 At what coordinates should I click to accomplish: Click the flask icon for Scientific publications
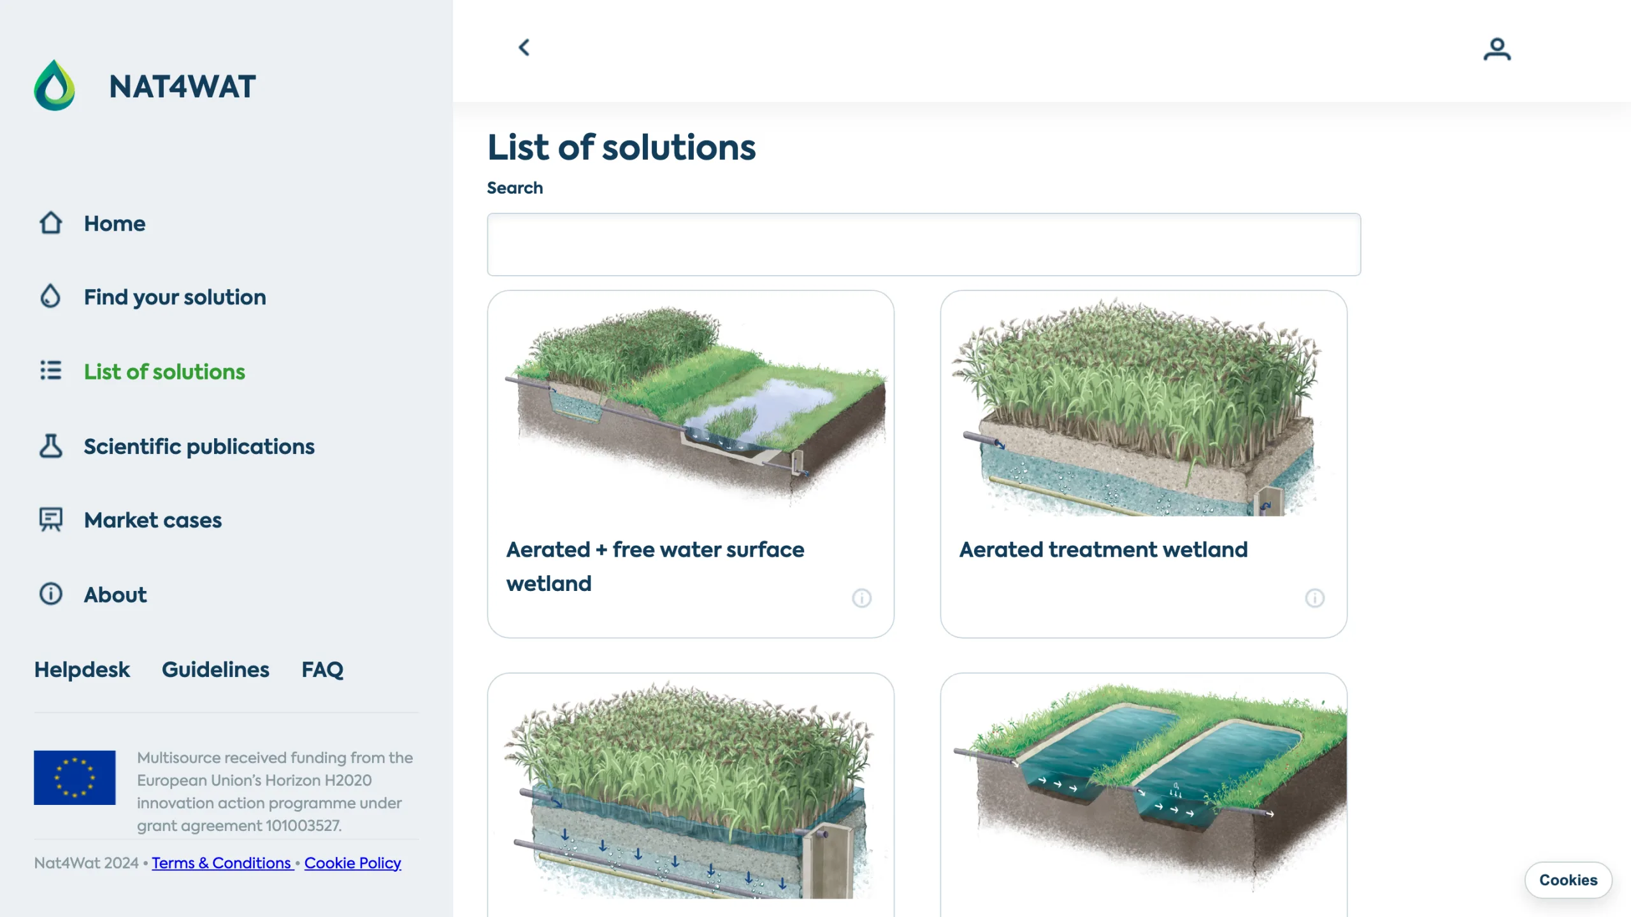(x=51, y=446)
